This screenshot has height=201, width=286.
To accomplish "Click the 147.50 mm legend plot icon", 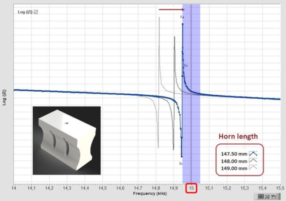I will (253, 154).
